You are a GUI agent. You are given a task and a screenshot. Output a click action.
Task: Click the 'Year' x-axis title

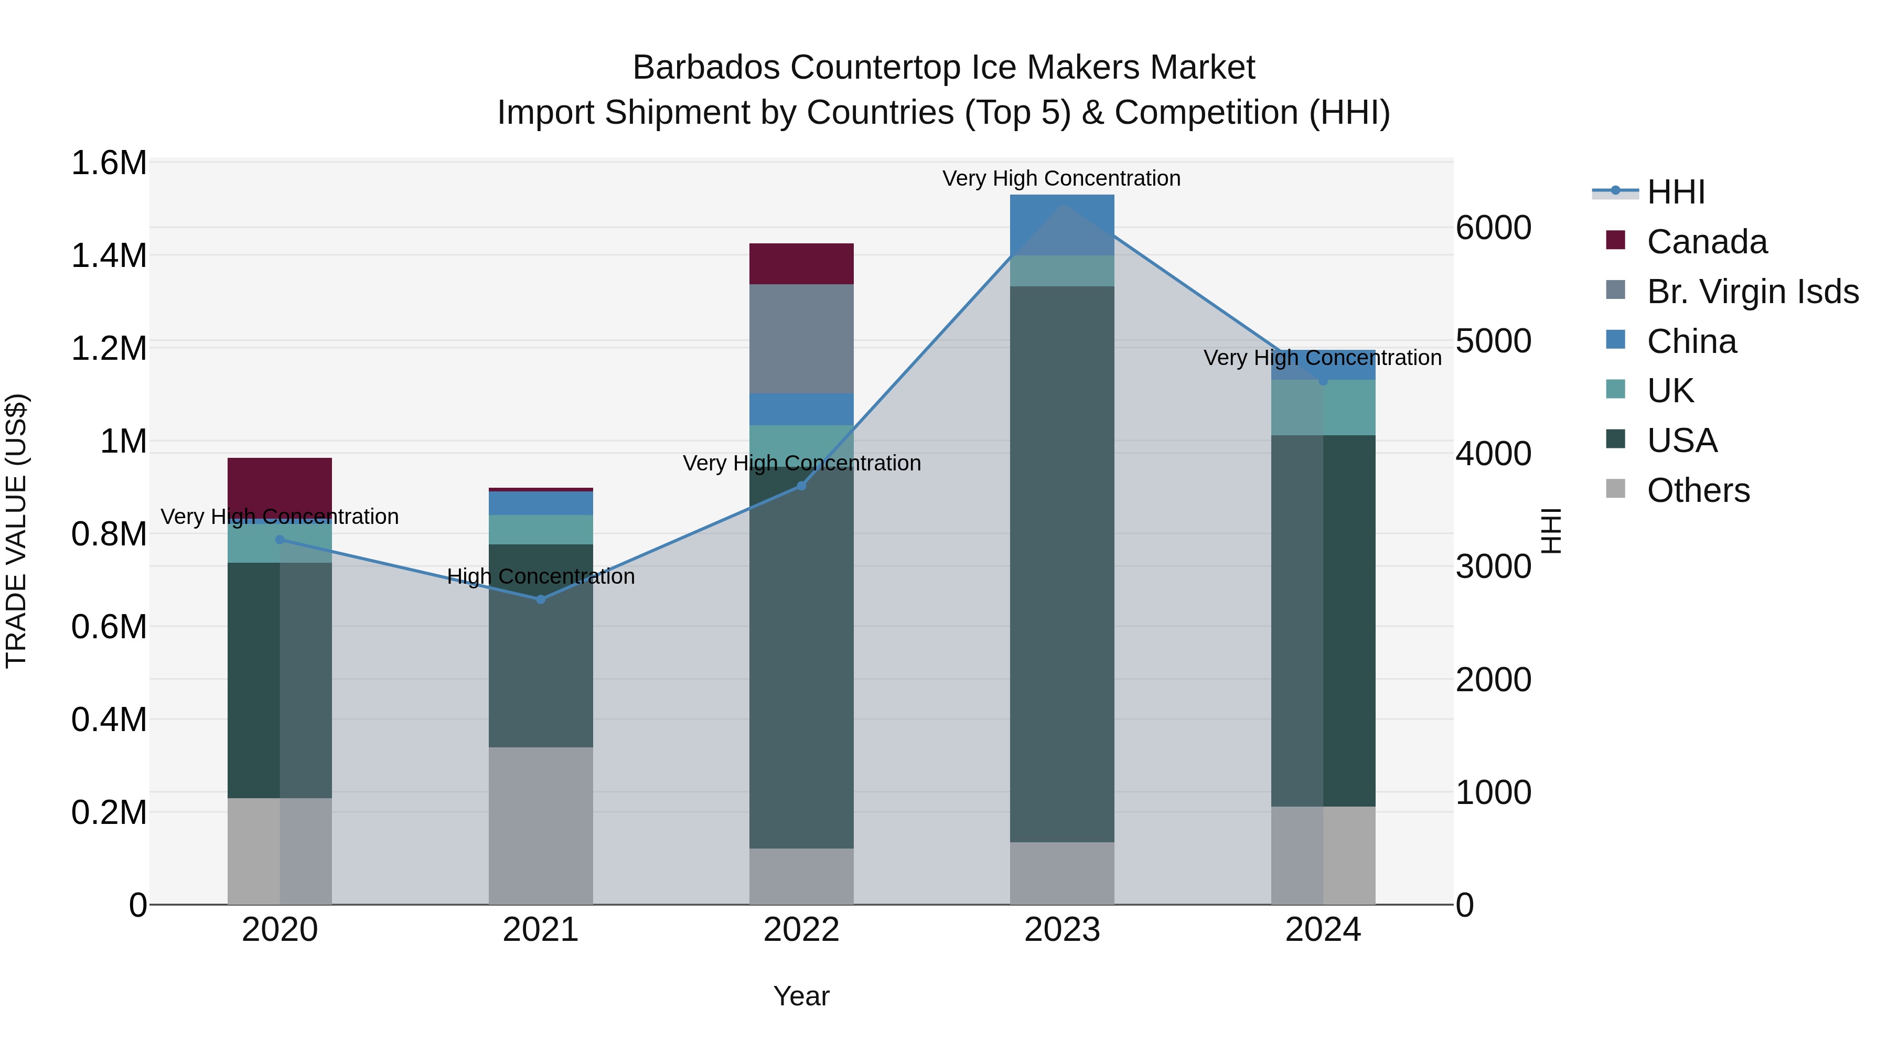pos(801,997)
